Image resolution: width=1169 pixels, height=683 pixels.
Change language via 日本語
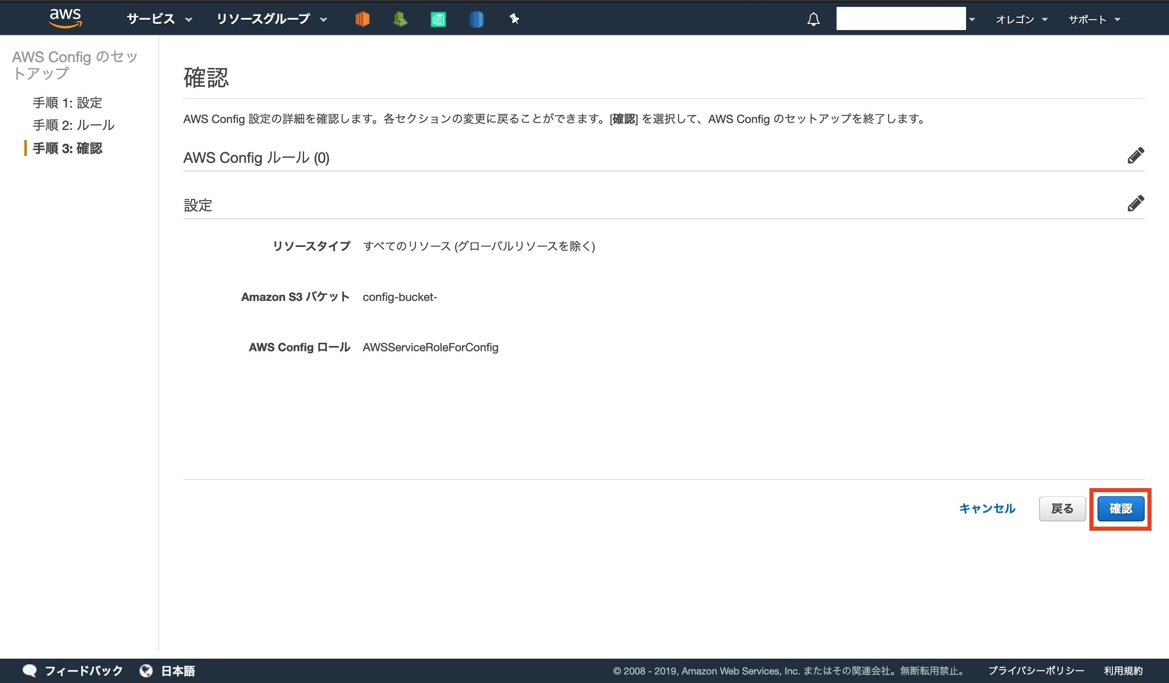click(x=178, y=670)
